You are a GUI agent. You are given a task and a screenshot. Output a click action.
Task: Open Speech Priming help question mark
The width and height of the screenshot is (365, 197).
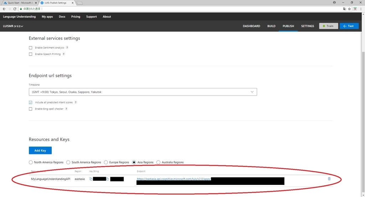pyautogui.click(x=63, y=54)
